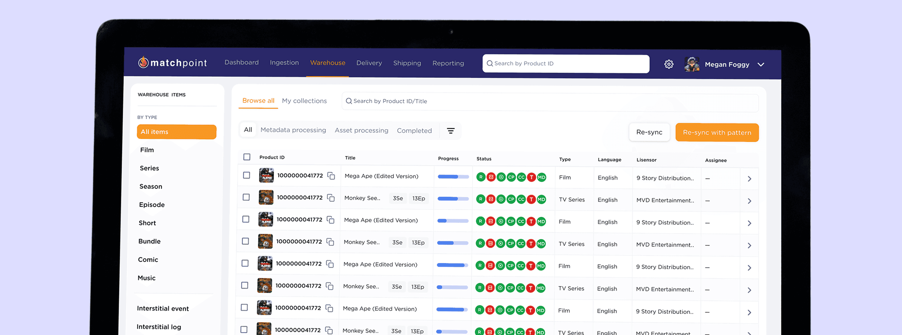The image size is (902, 335).
Task: Click magnifier icon in Product ID/Title search
Action: (349, 101)
